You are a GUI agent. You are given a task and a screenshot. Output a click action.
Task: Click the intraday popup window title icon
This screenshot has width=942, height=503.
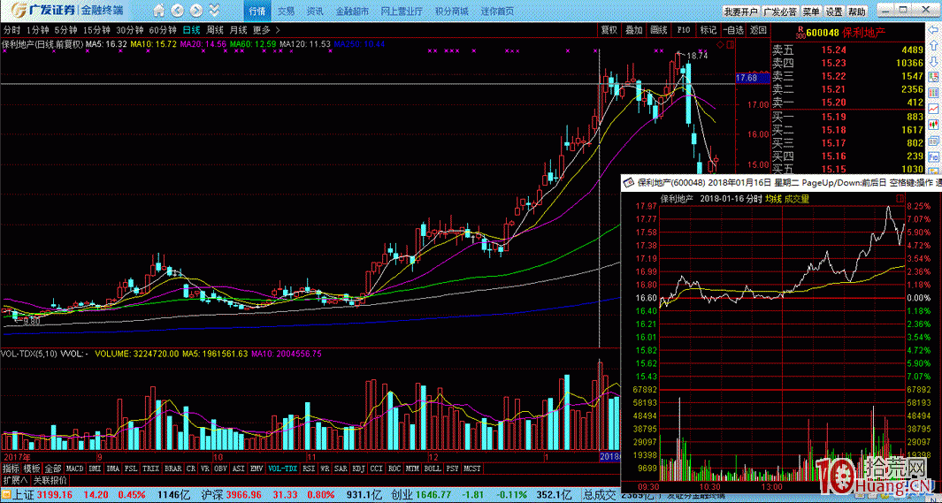pos(628,182)
